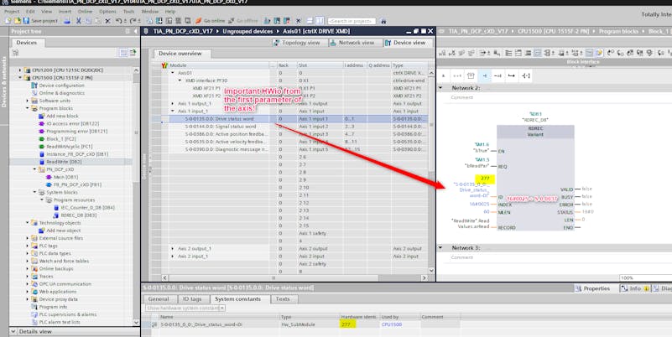Select Block_1 [FC2] in project tree

[x=61, y=138]
